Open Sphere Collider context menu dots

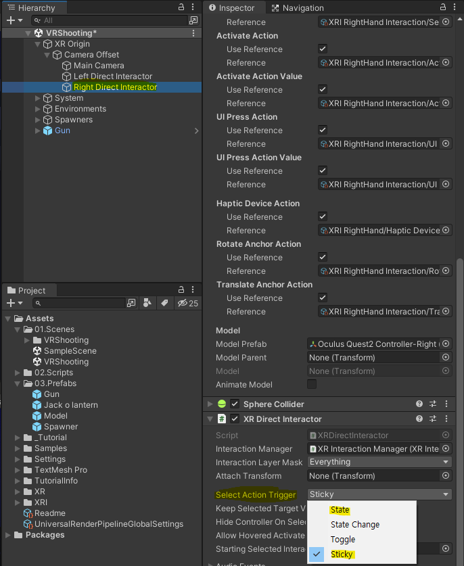click(446, 404)
